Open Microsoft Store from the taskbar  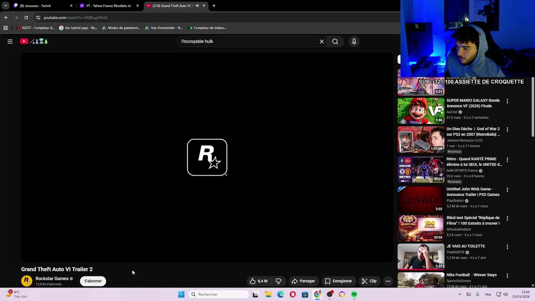tap(305, 294)
